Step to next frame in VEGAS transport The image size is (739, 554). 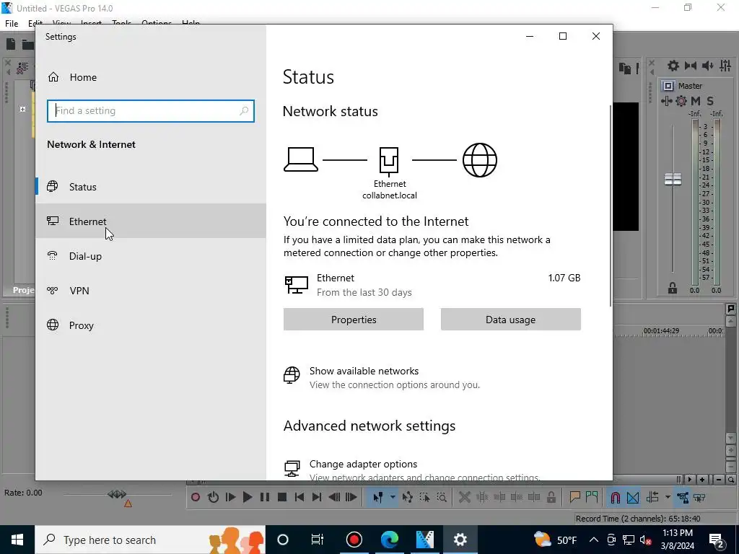pyautogui.click(x=351, y=497)
